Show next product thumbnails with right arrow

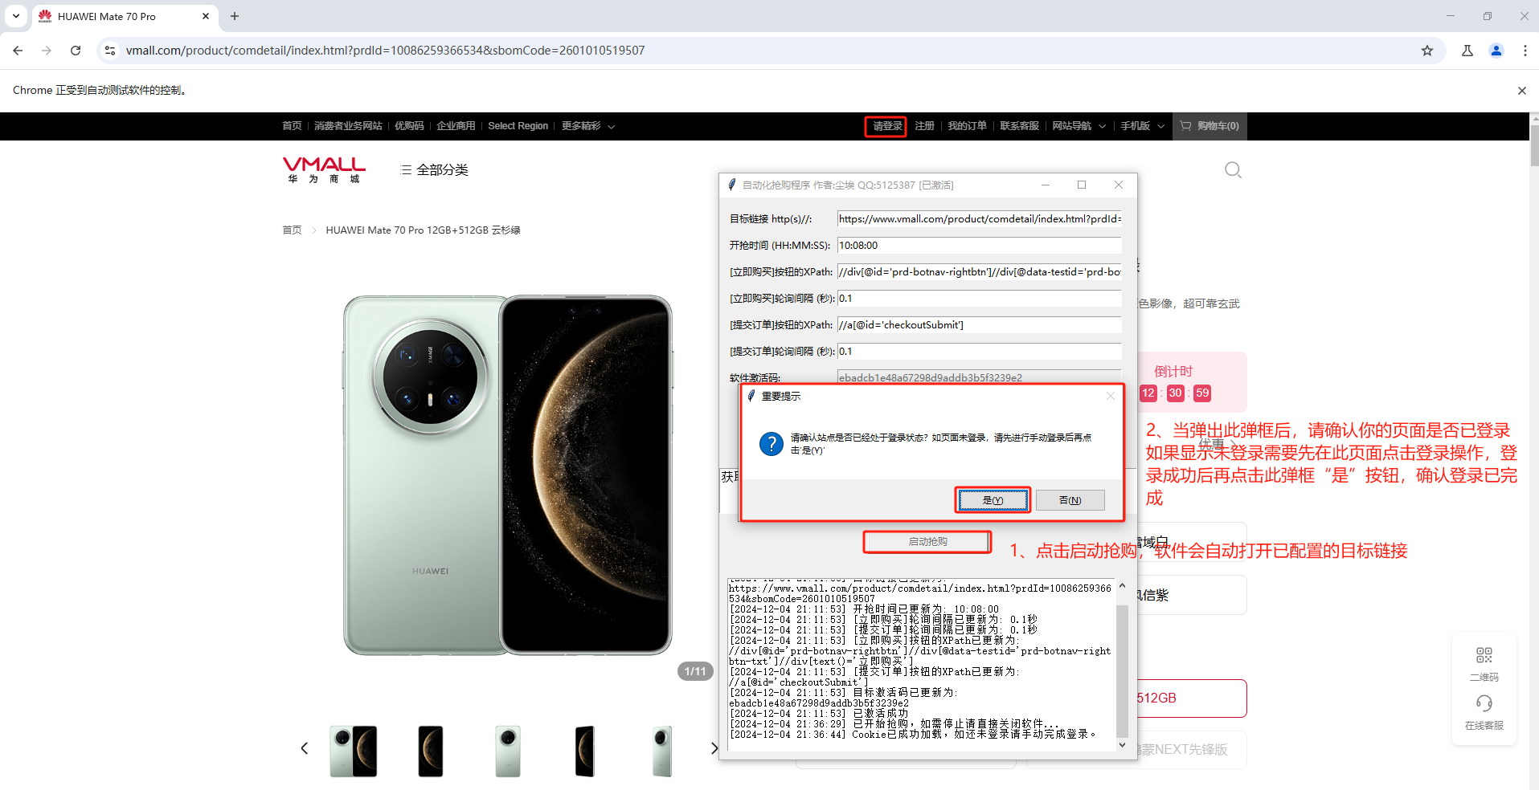tap(714, 748)
